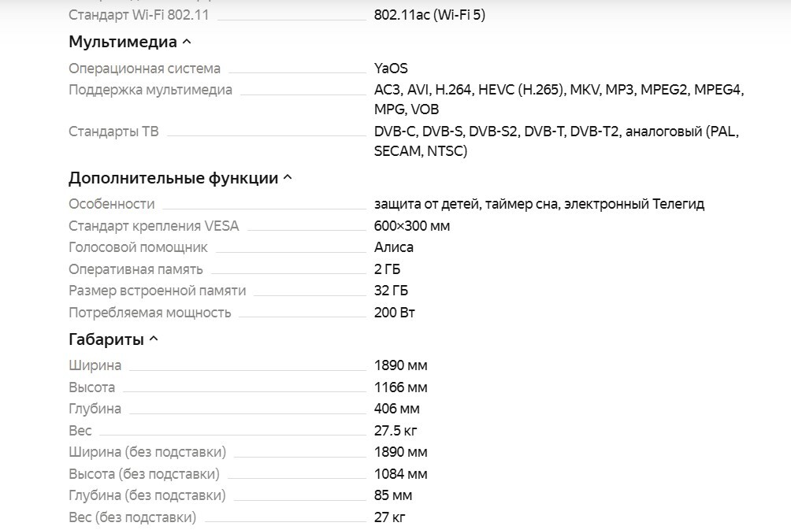Screen dimensions: 791x530
Task: Click the Оперативная память label
Action: [136, 269]
